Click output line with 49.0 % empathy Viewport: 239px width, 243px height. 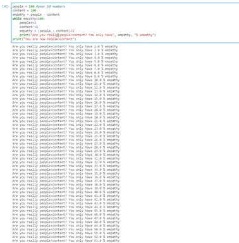66,226
